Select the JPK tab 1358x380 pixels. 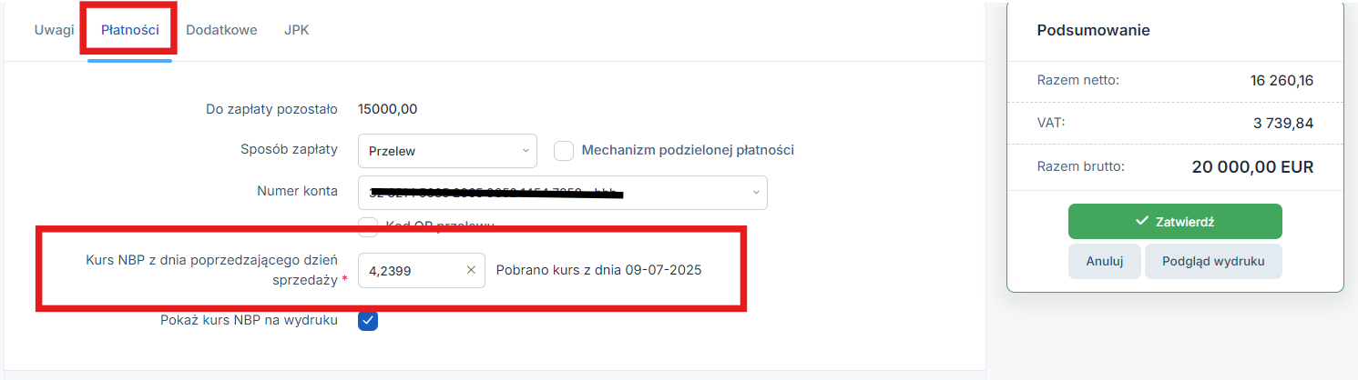(x=297, y=30)
